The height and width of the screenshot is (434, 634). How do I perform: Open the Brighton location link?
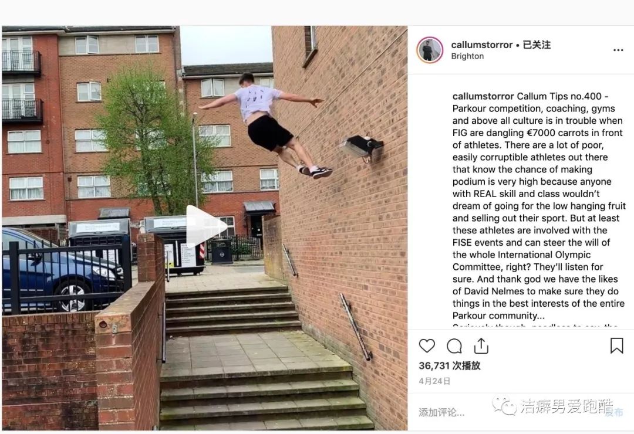click(x=467, y=56)
